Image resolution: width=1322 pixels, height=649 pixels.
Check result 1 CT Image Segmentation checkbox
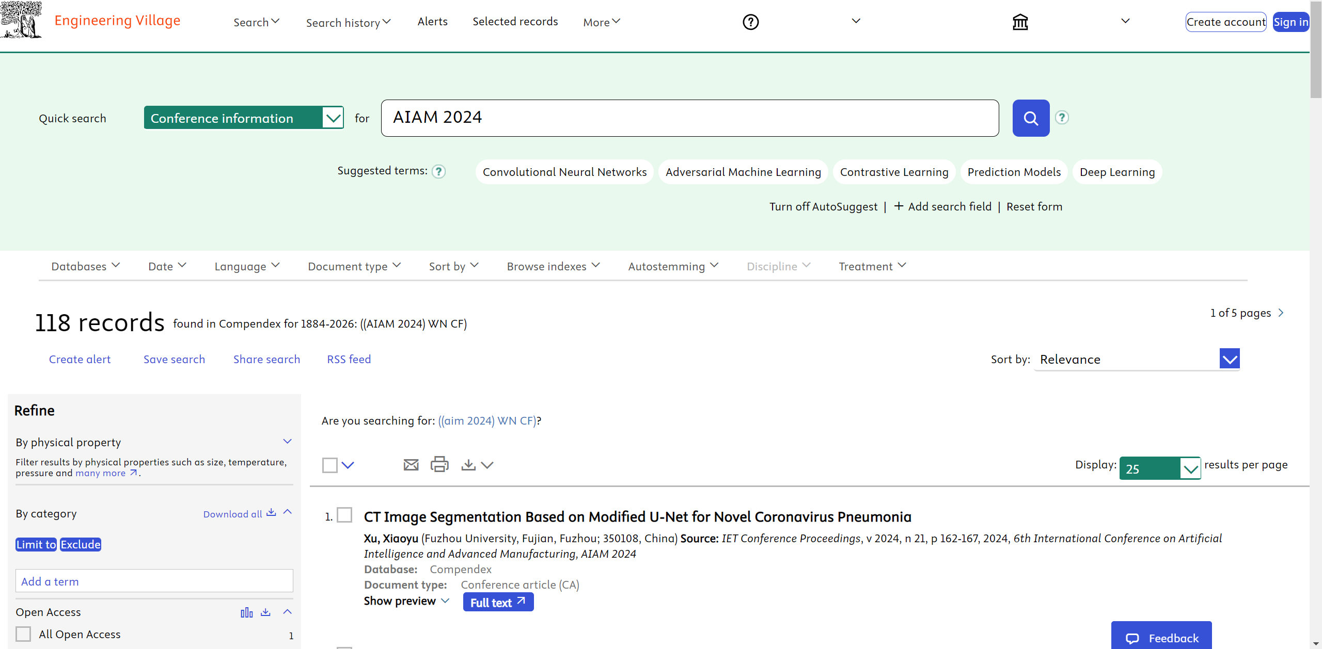tap(344, 515)
